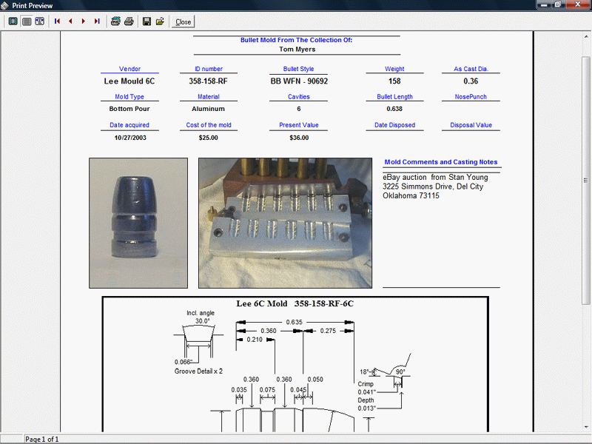Click the 'As Cast Dia.' field label
The width and height of the screenshot is (592, 444).
click(471, 69)
